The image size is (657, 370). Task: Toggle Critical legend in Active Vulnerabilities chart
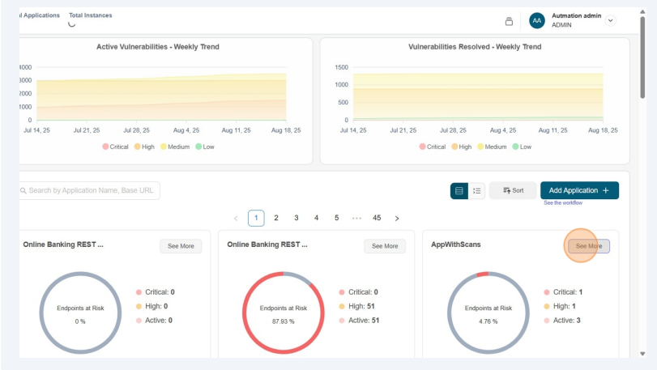(x=115, y=147)
